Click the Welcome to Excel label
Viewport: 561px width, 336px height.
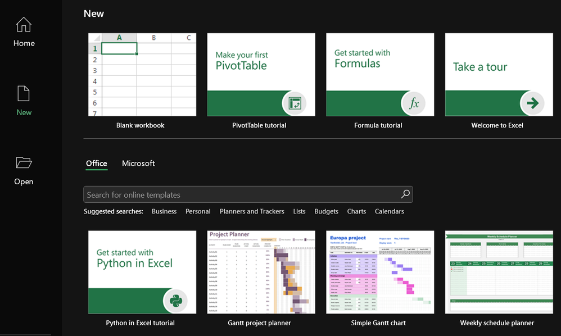click(x=497, y=125)
